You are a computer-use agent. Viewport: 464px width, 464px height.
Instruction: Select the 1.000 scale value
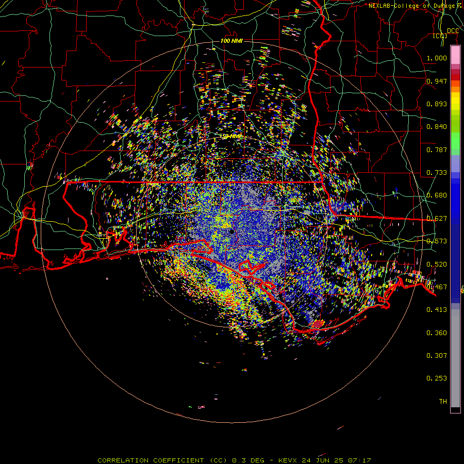click(437, 58)
